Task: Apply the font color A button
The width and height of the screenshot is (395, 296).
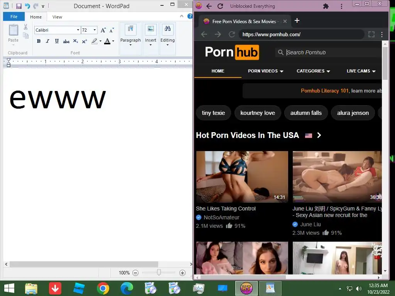Action: point(107,41)
